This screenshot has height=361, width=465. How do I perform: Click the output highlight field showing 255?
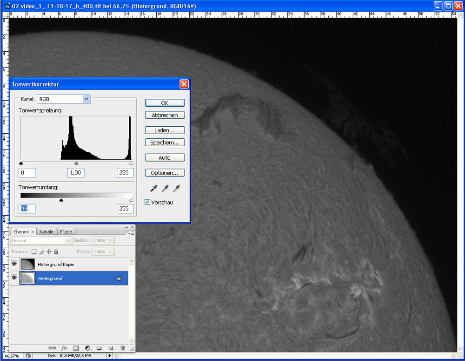[125, 209]
